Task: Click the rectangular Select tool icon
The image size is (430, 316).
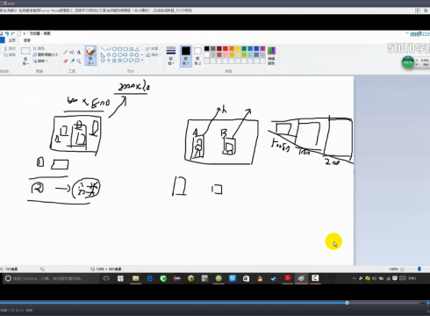Action: pos(25,51)
